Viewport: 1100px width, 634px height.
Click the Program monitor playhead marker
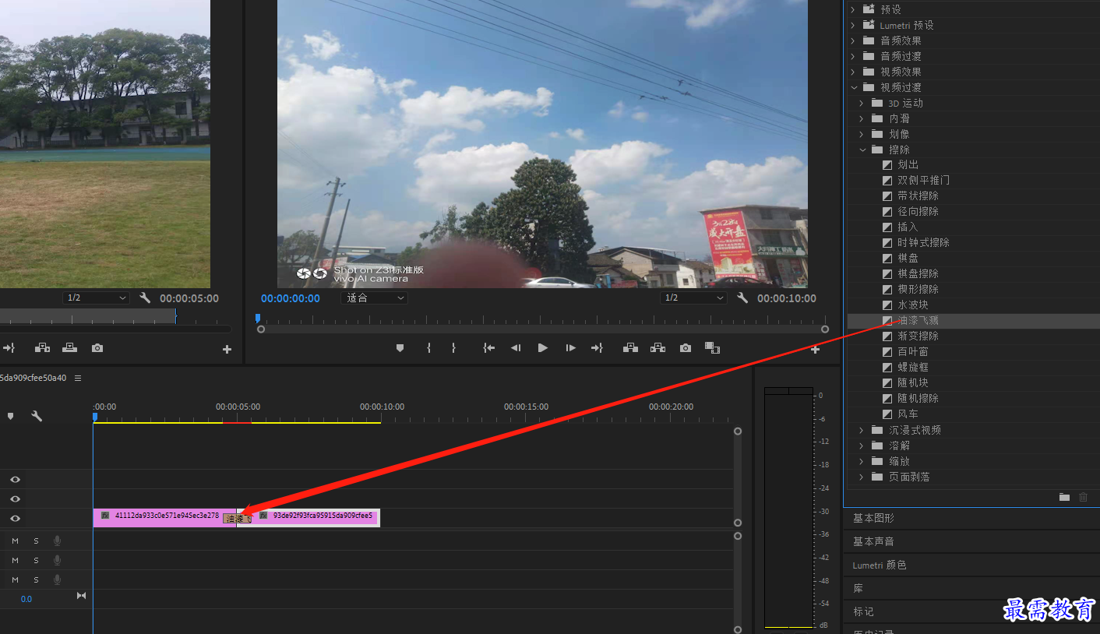258,319
